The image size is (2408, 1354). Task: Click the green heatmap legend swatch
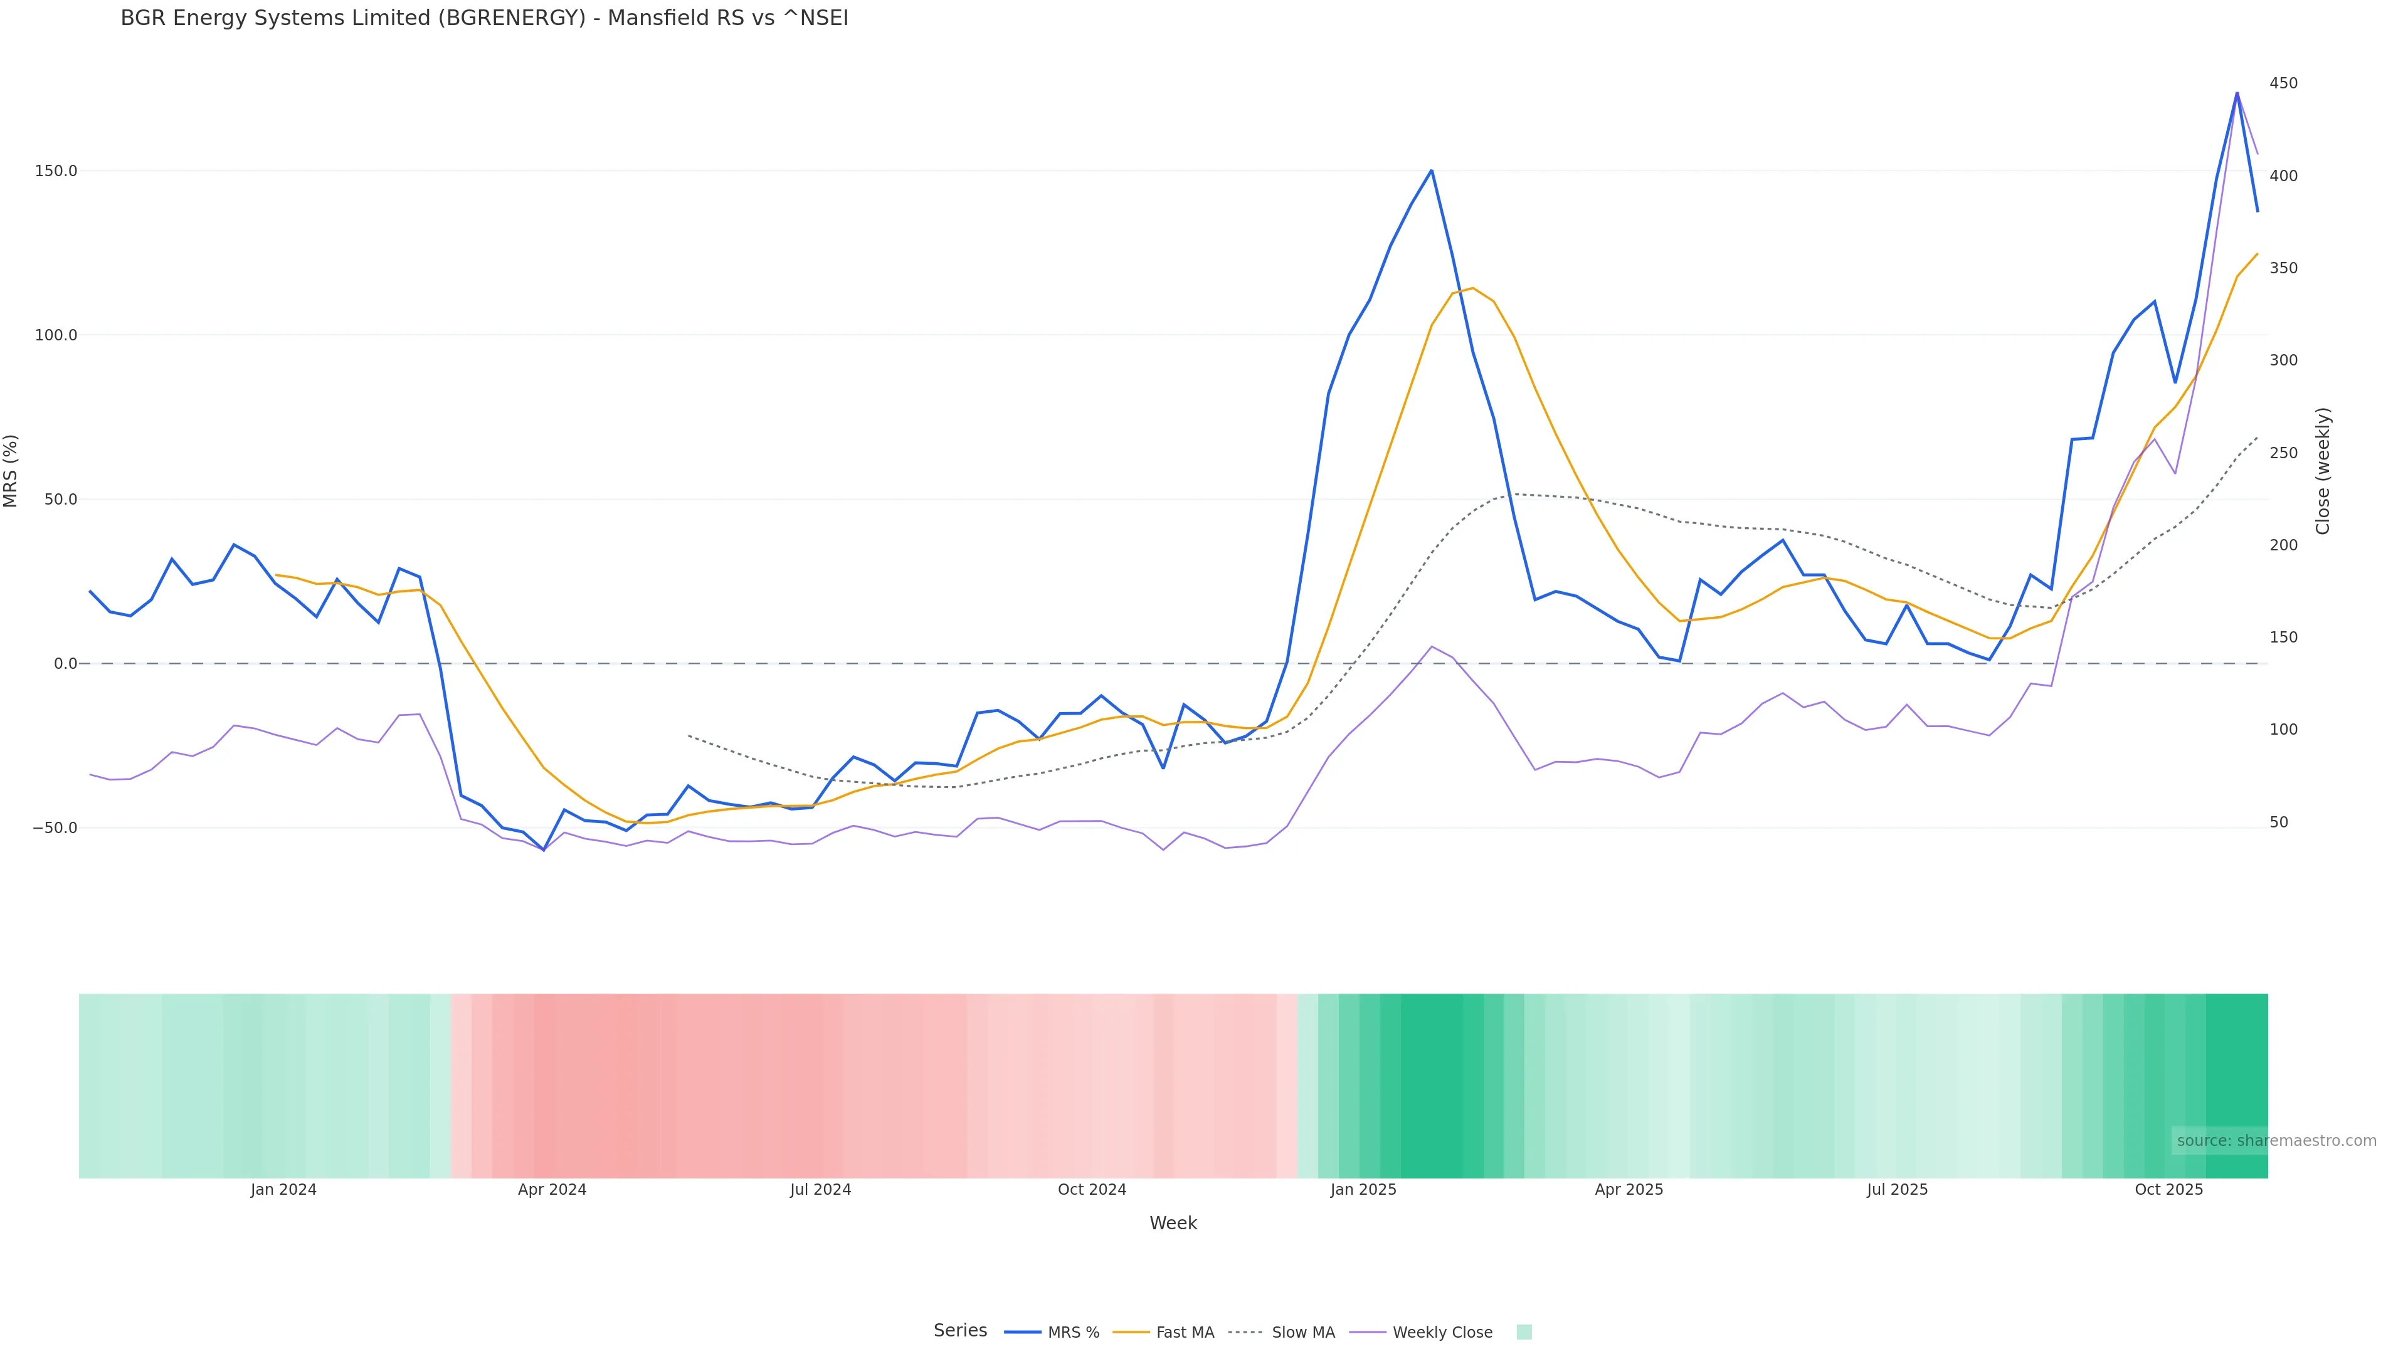tap(1524, 1333)
